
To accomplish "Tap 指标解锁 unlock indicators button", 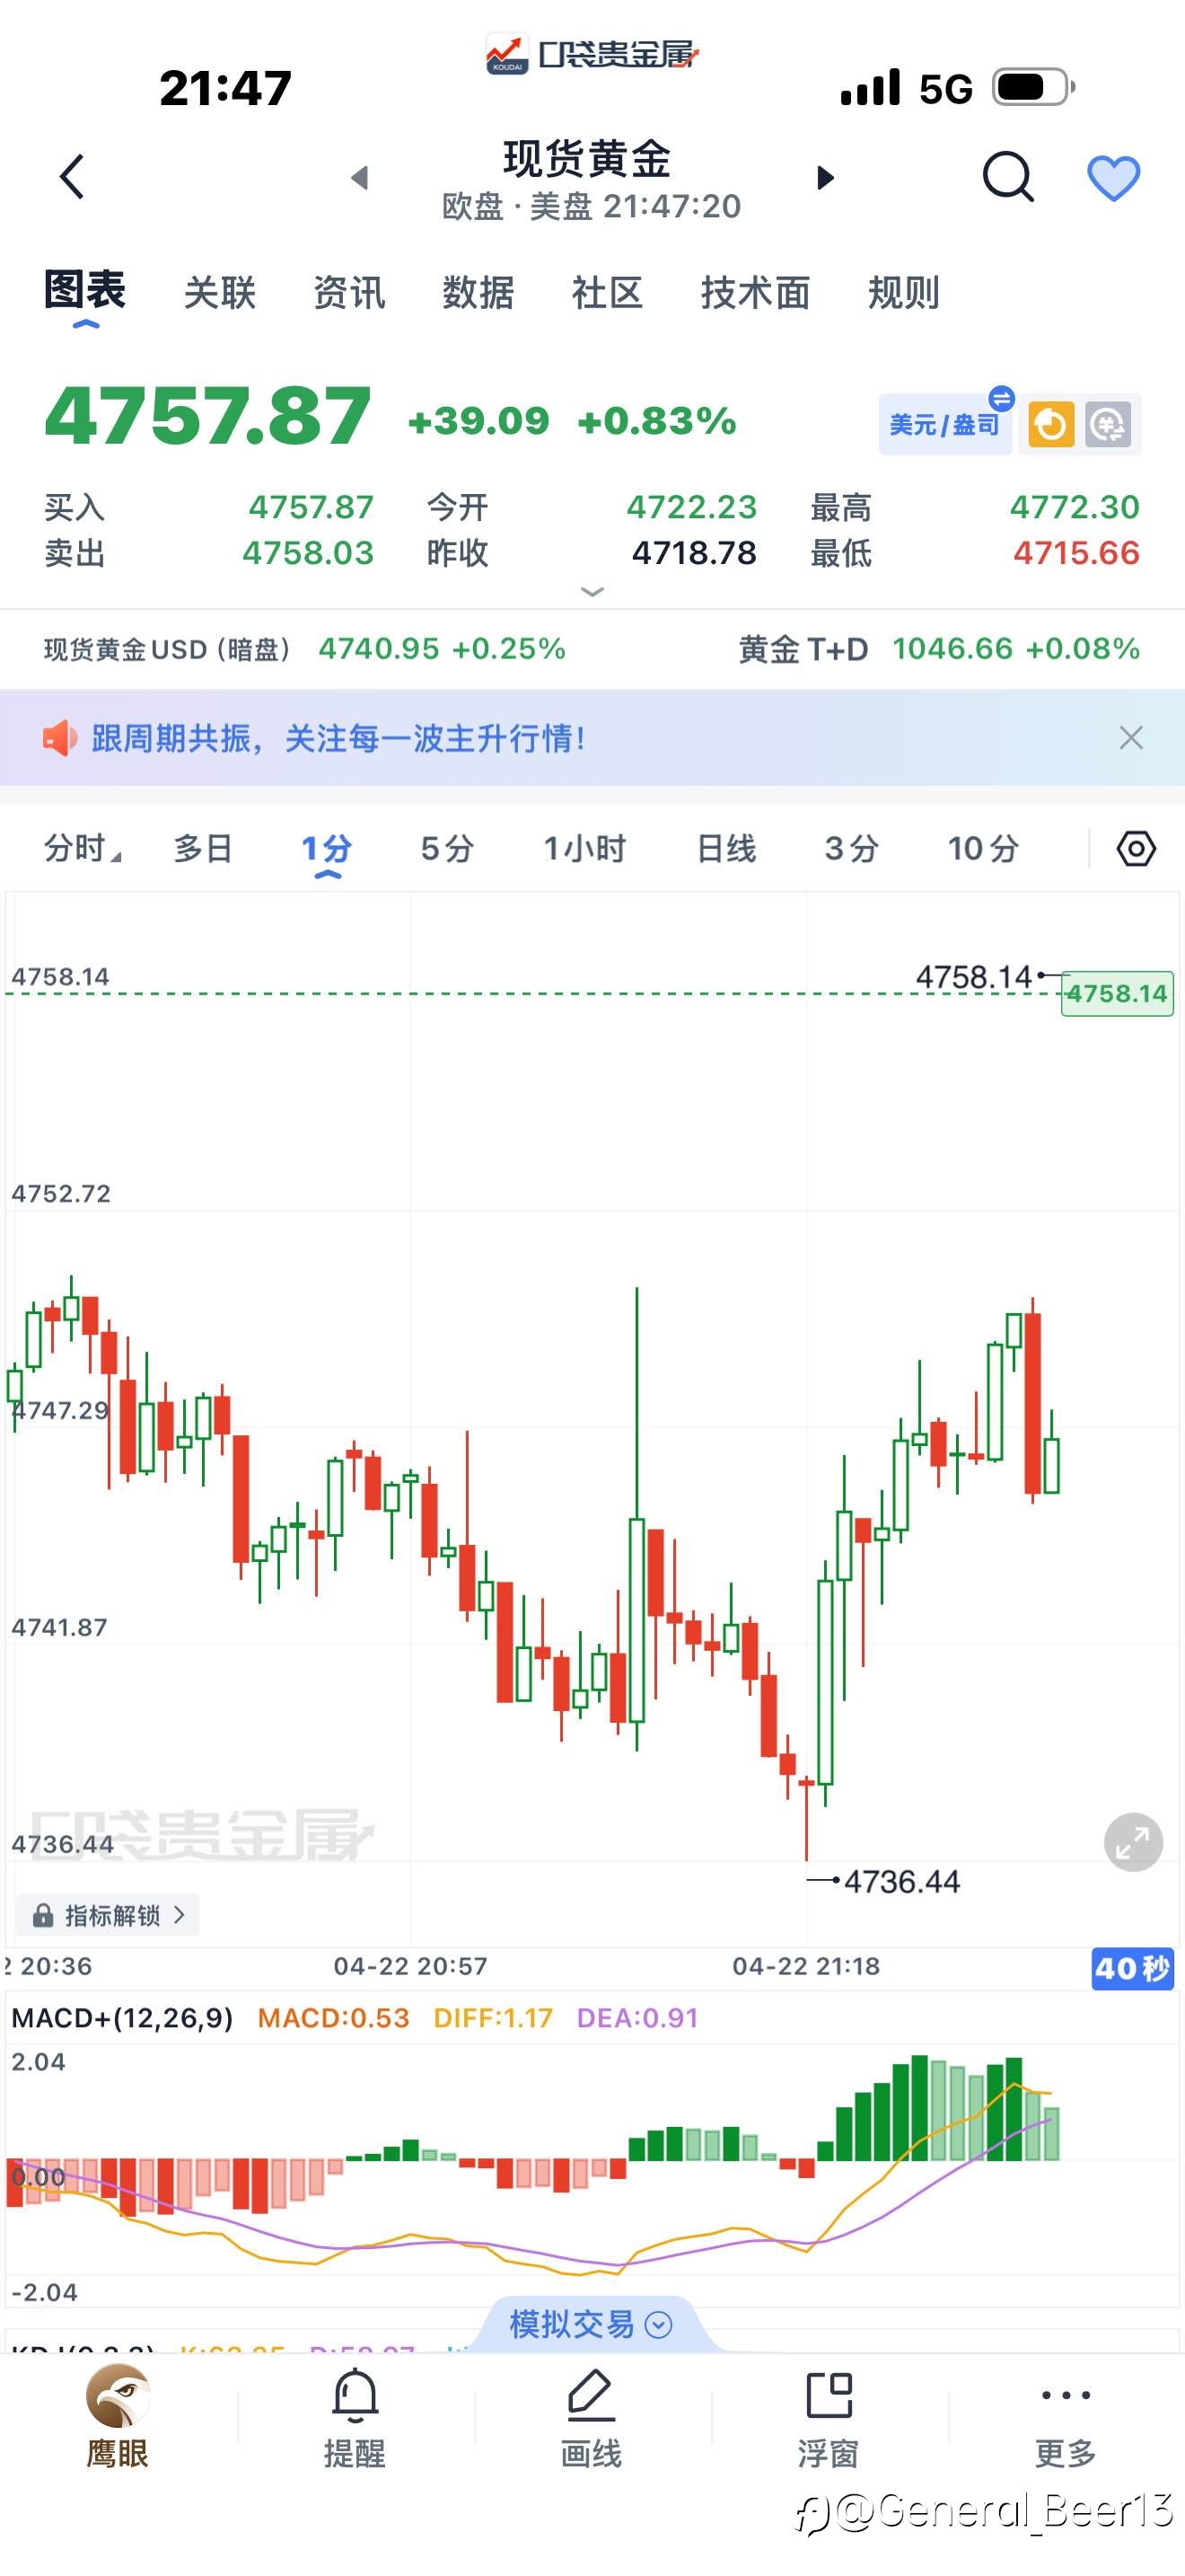I will (x=108, y=1915).
